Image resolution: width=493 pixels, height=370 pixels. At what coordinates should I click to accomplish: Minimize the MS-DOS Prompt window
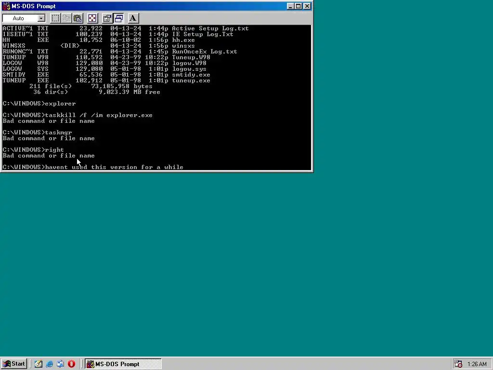tap(290, 6)
